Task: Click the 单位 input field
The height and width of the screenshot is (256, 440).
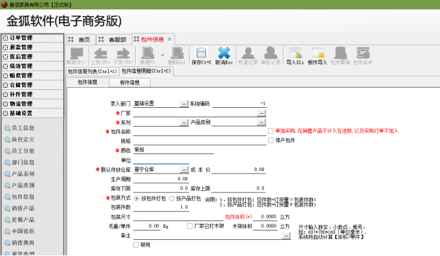Action: tap(161, 160)
